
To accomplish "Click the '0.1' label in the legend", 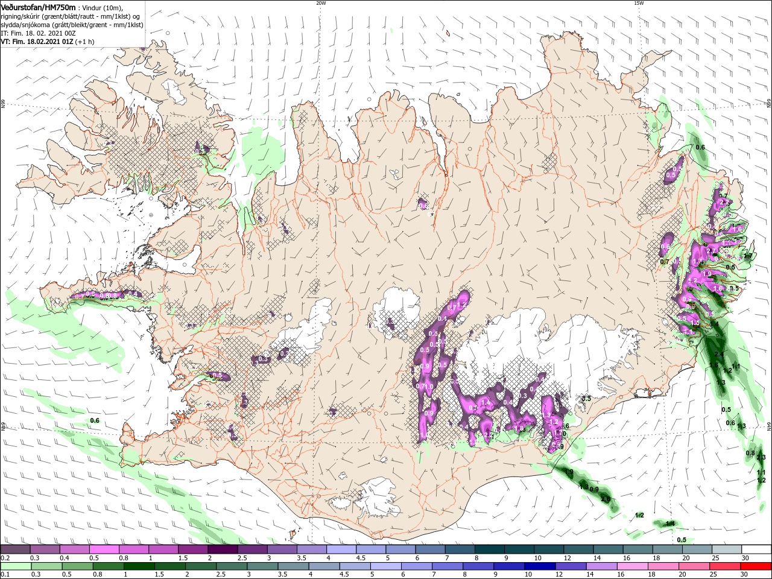I will tap(5, 575).
